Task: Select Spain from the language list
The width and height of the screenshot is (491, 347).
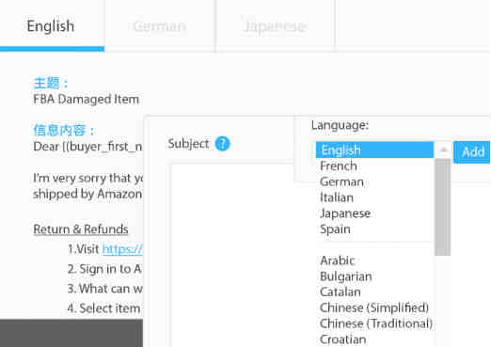Action: click(x=374, y=229)
